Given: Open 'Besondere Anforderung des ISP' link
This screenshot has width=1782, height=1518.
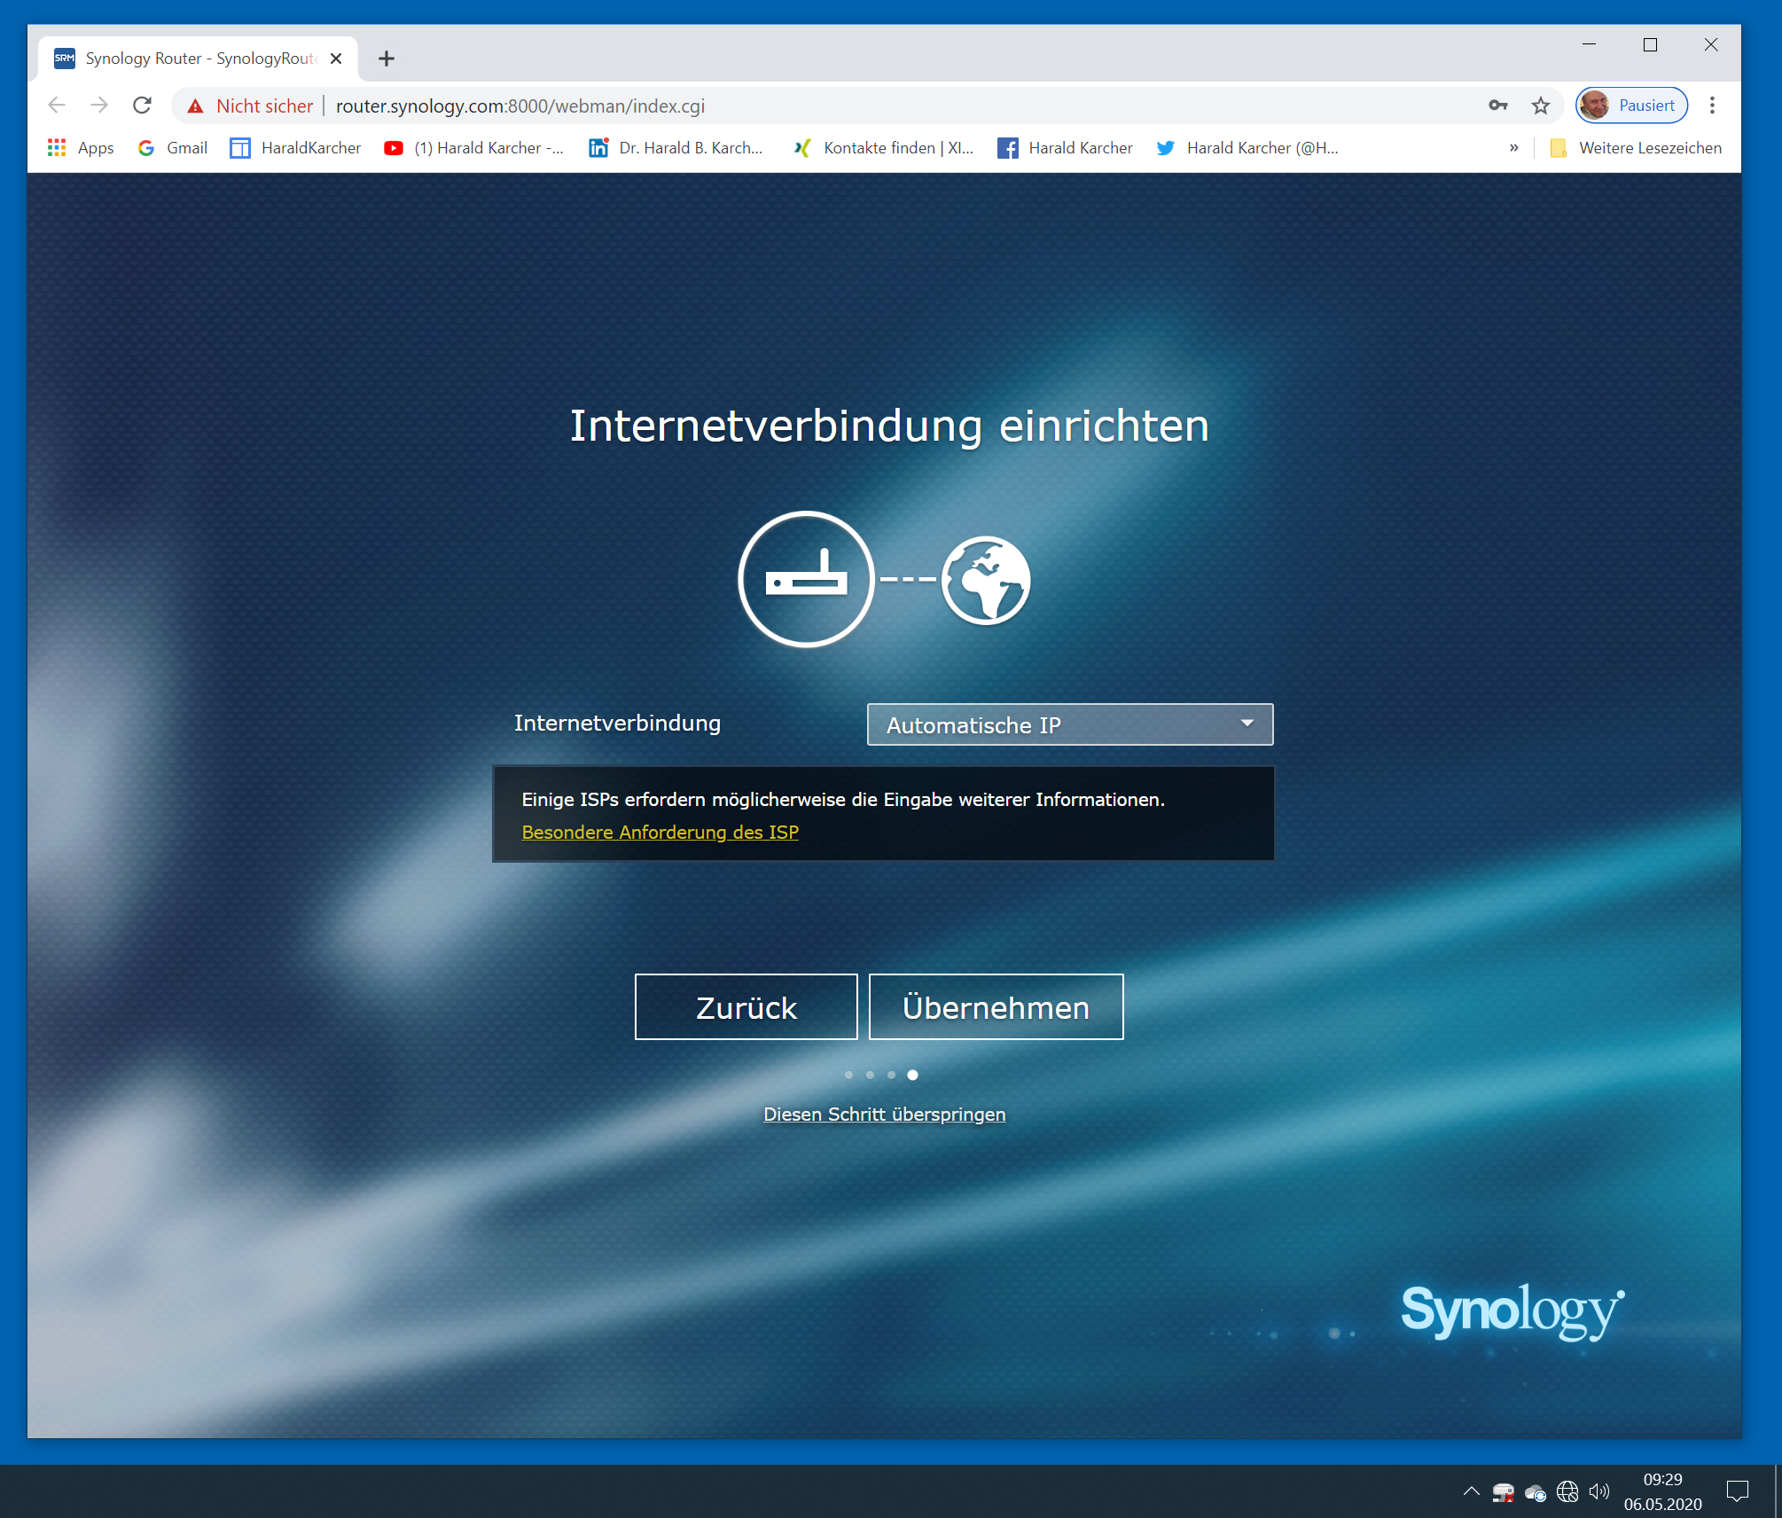Looking at the screenshot, I should [x=660, y=832].
